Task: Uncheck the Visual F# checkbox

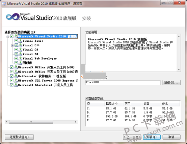Action: (x=16, y=54)
